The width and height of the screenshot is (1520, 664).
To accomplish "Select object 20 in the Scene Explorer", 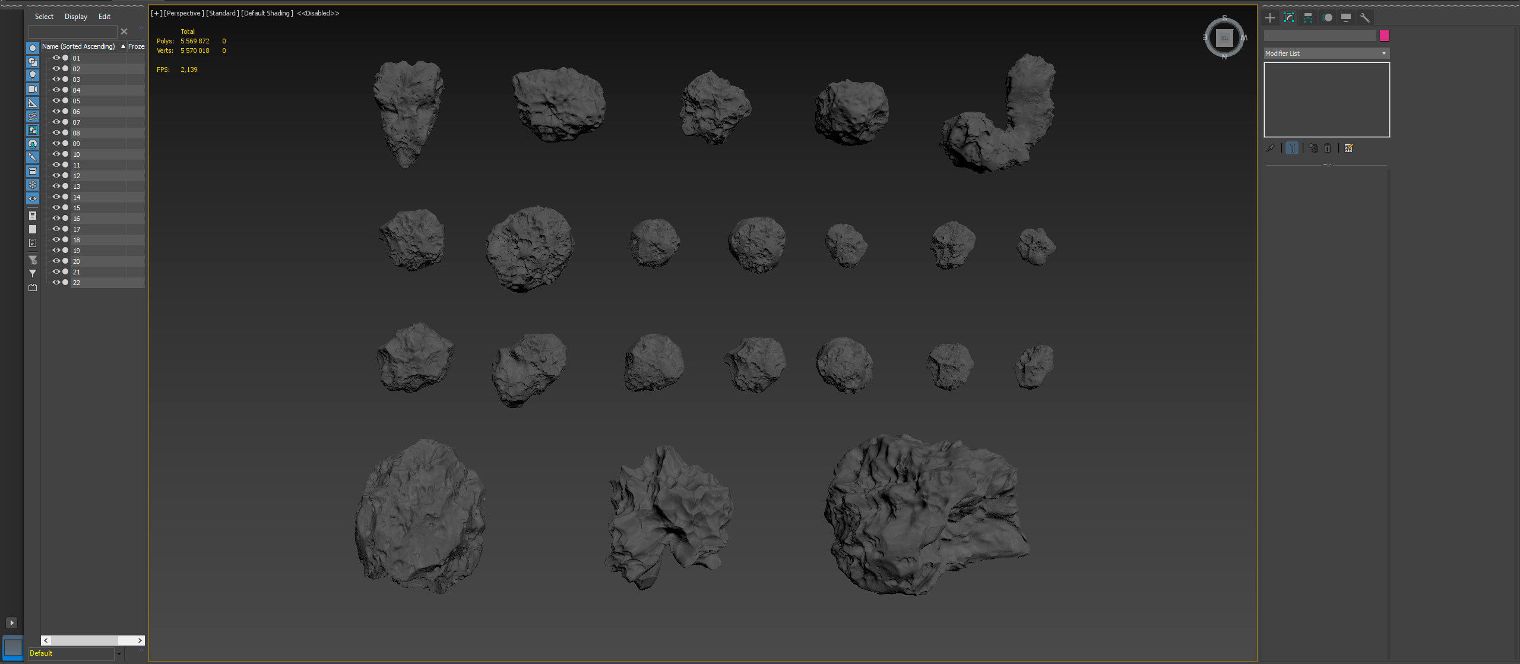I will point(76,261).
